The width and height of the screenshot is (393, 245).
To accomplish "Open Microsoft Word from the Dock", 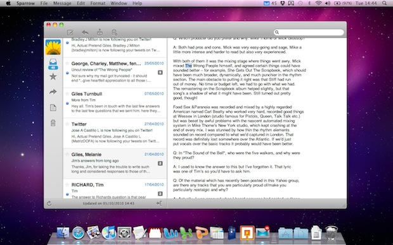I will [171, 233].
